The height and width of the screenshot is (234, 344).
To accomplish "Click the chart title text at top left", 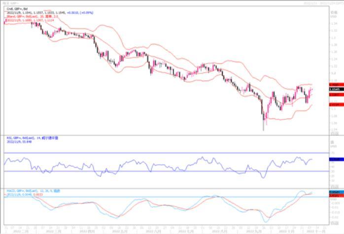I will pos(11,2).
